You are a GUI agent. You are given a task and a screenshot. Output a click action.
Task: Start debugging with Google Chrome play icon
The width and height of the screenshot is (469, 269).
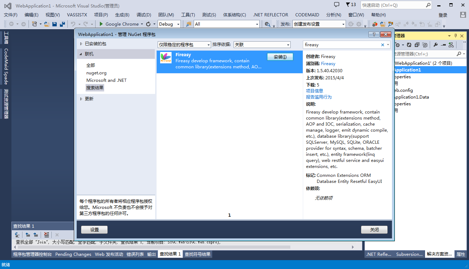pos(101,24)
